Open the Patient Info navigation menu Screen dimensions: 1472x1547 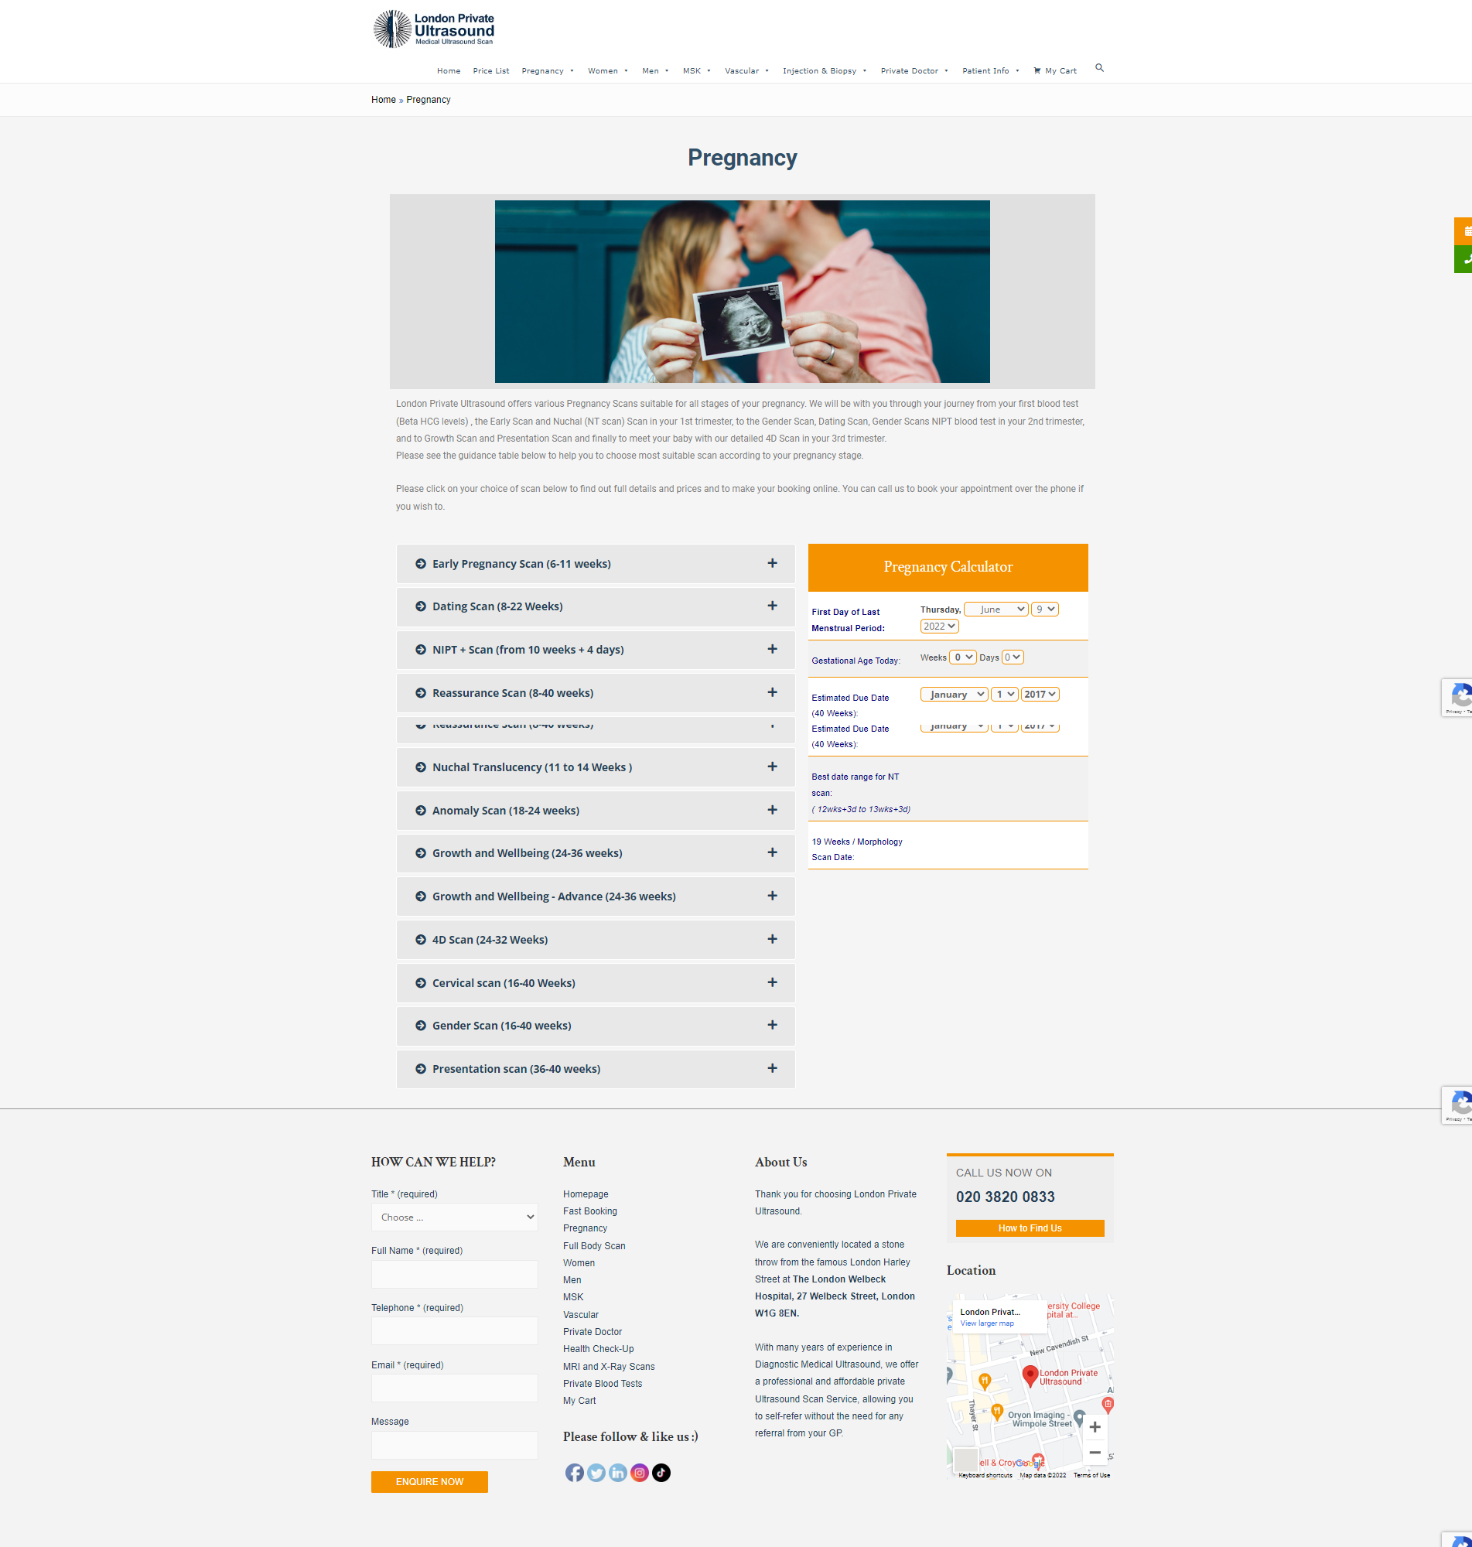(991, 70)
